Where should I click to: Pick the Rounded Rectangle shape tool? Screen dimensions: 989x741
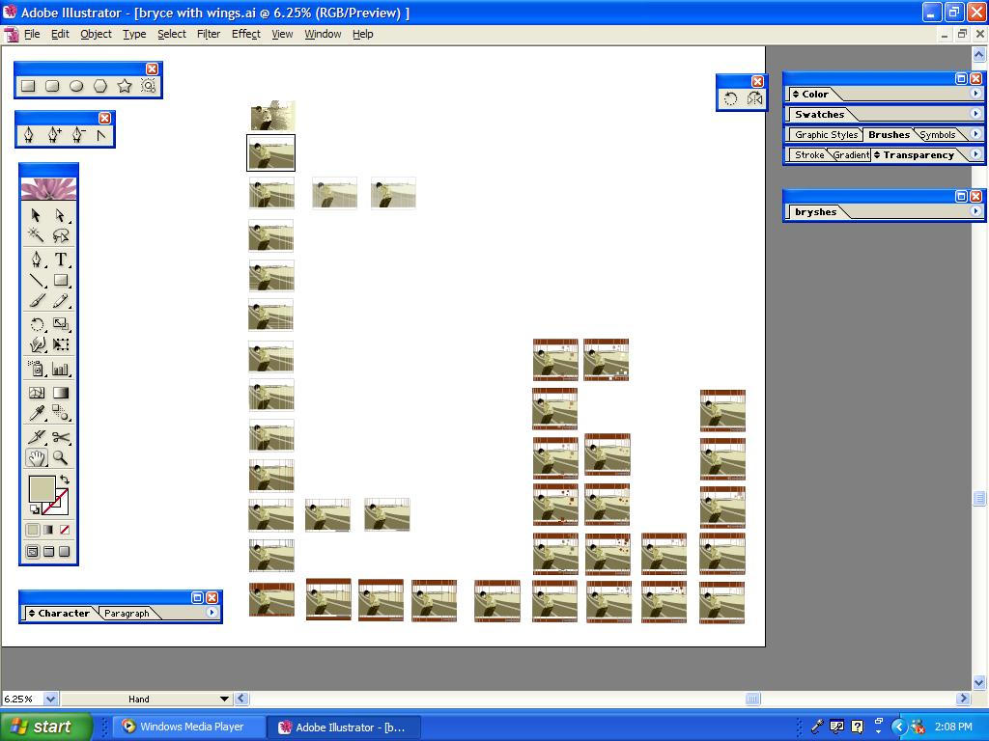pos(52,86)
